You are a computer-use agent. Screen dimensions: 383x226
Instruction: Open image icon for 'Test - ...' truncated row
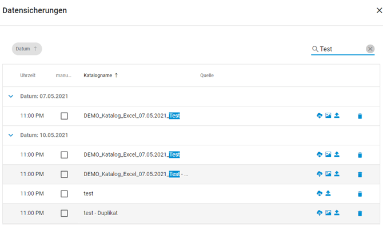click(x=328, y=174)
